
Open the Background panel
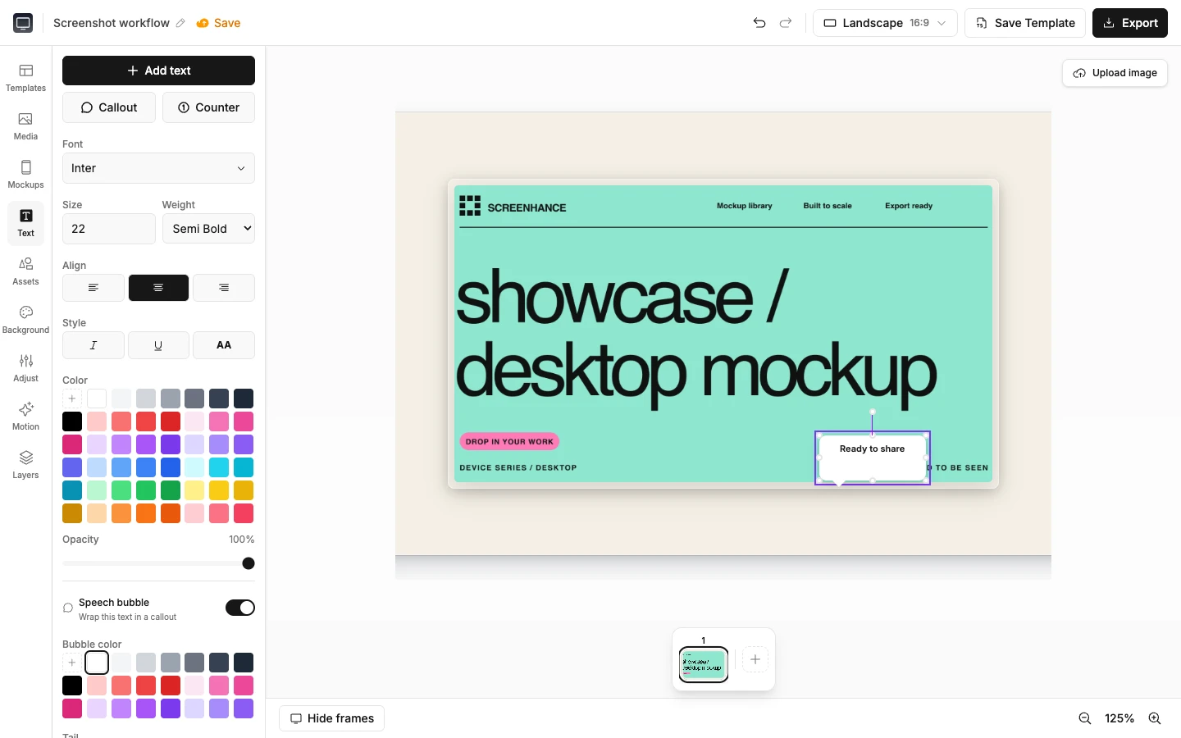point(25,320)
